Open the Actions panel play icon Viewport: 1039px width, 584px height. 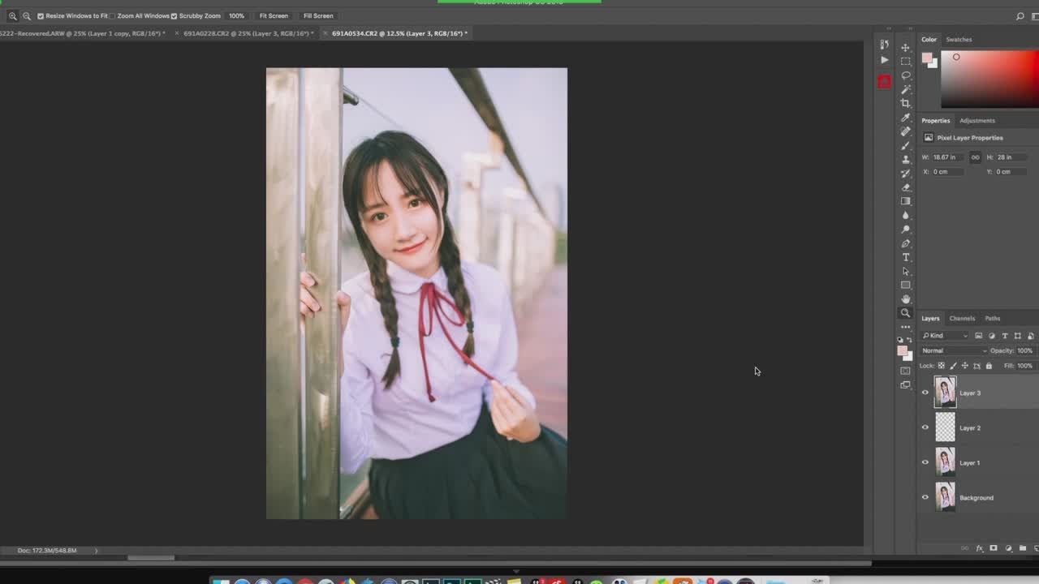(884, 60)
